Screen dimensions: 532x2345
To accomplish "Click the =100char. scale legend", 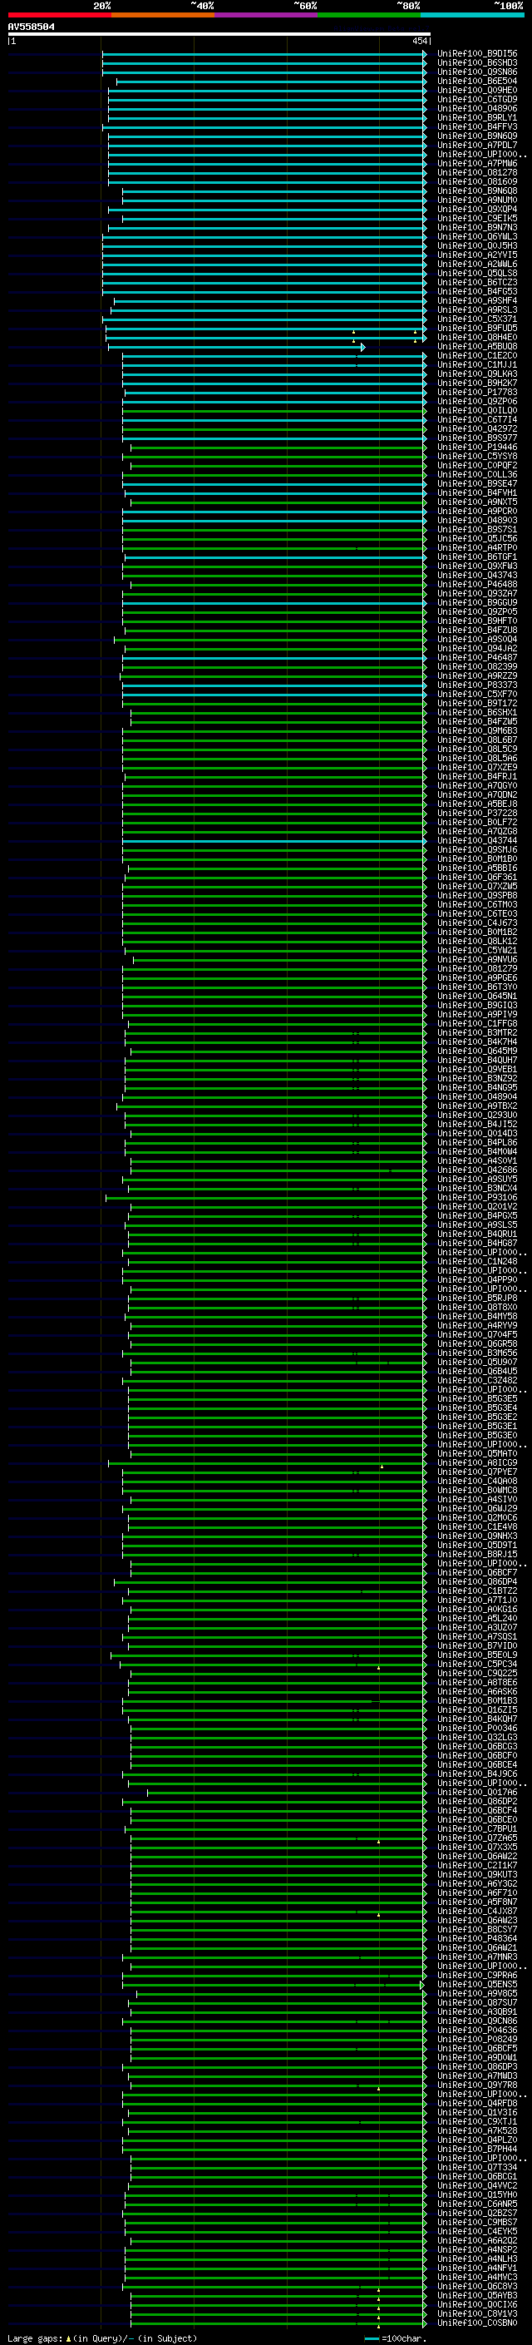I will [x=397, y=2338].
